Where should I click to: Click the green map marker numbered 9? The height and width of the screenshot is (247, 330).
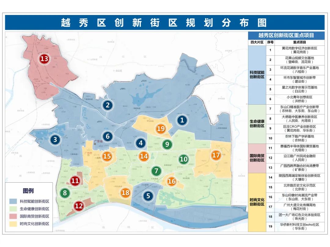point(167,144)
